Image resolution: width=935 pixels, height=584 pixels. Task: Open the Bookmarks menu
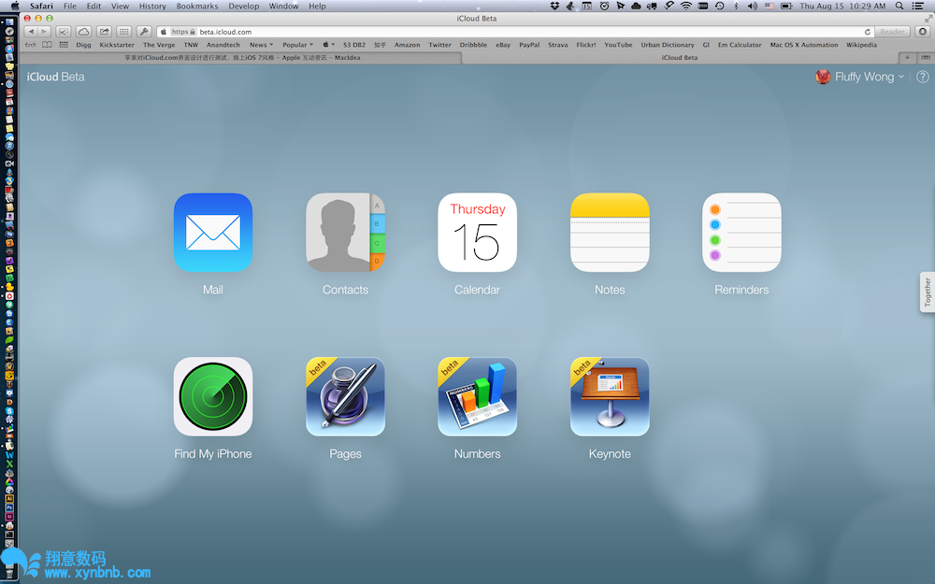196,6
